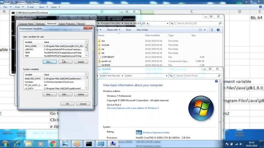Open Windows Media Player taskbar icon

point(40,144)
